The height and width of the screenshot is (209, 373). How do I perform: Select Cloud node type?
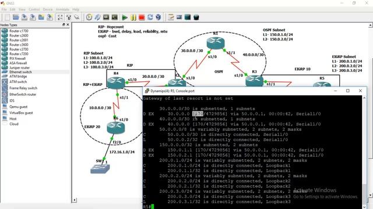[x=14, y=124]
